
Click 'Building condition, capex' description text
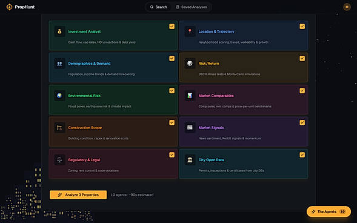click(x=98, y=138)
